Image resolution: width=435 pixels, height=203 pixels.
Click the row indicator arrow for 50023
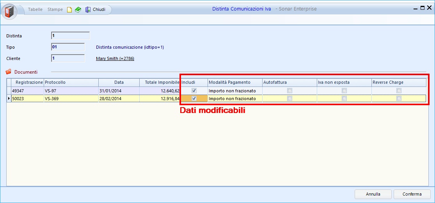[9, 99]
